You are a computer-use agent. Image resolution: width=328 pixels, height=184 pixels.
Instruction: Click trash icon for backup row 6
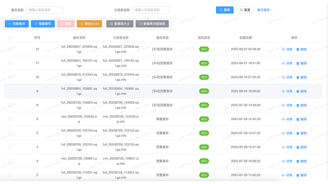click(x=298, y=119)
